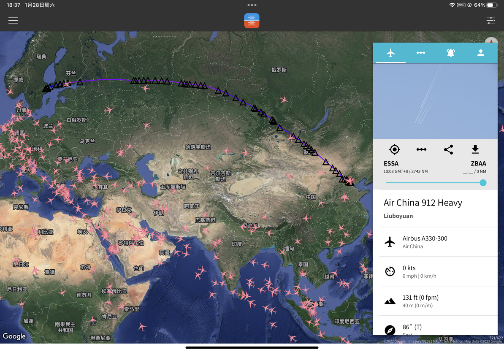
Task: Open the pilot profile tab
Action: pos(480,53)
